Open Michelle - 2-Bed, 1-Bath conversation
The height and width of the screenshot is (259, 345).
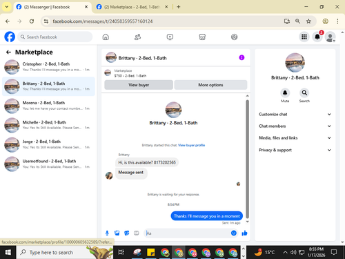(48, 125)
